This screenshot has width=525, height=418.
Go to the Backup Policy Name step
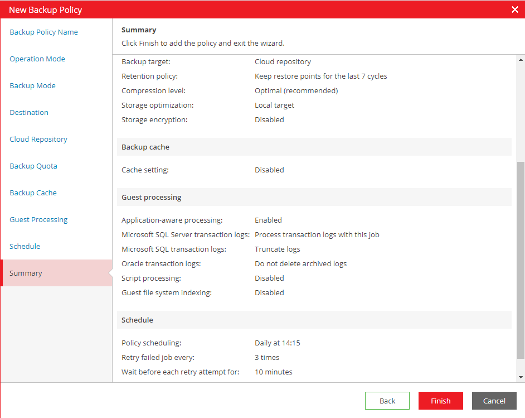(x=43, y=32)
